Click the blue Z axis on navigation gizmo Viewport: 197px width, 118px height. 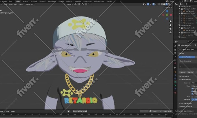167,11
